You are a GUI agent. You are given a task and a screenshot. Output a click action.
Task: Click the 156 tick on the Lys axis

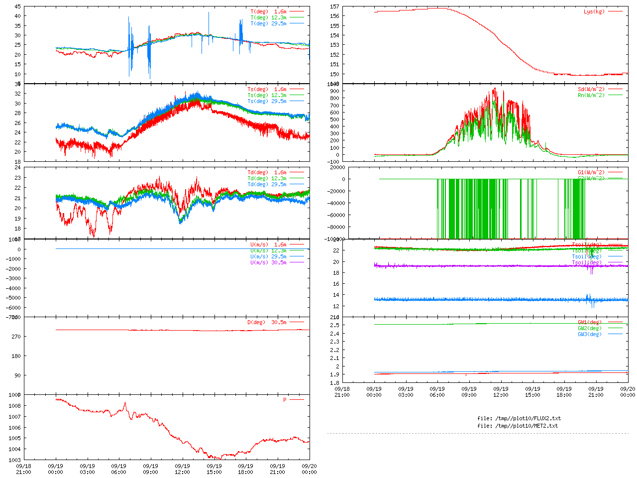point(334,16)
